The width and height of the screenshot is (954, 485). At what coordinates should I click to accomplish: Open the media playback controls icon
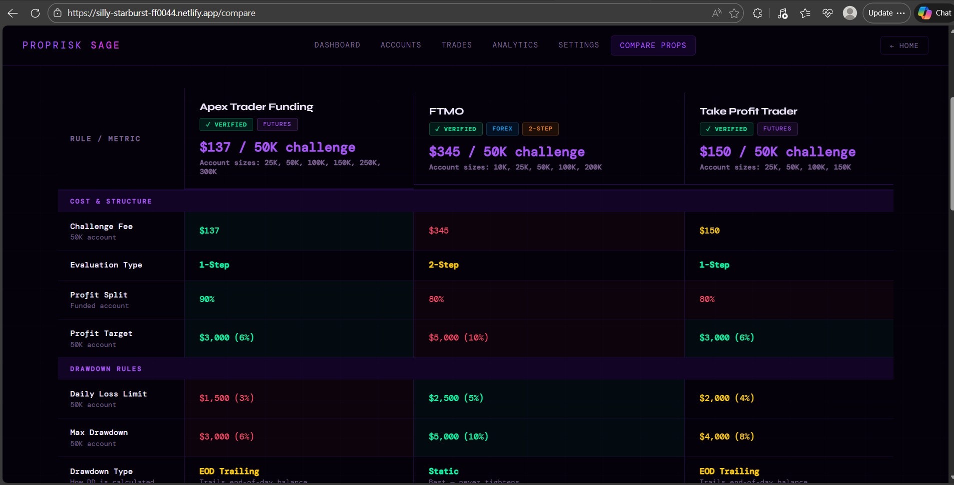[x=782, y=13]
